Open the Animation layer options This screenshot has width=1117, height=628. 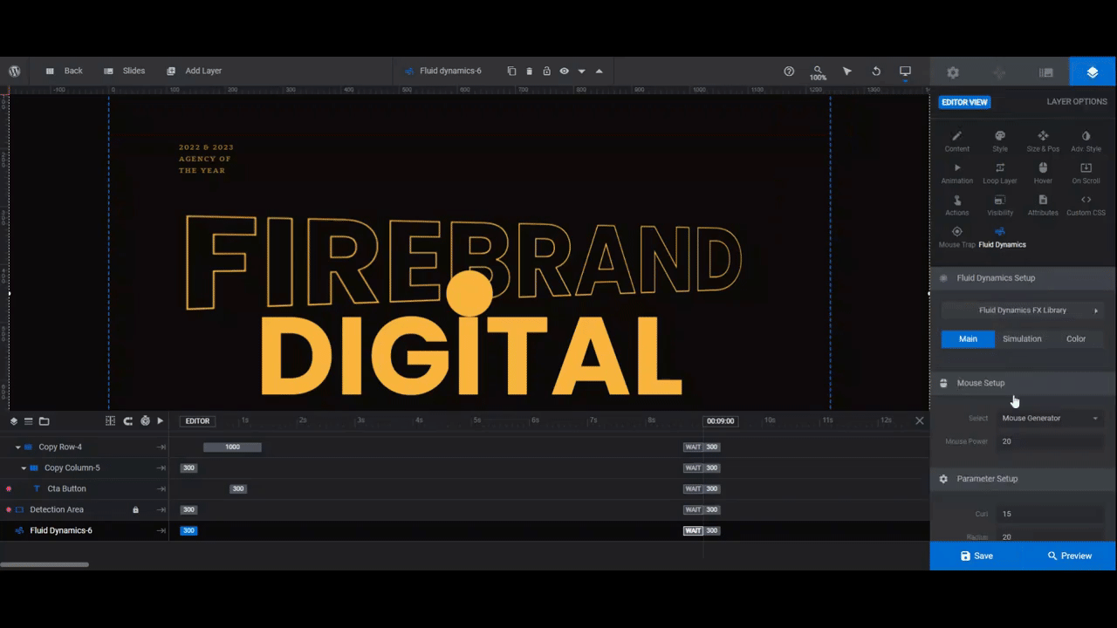pyautogui.click(x=956, y=174)
